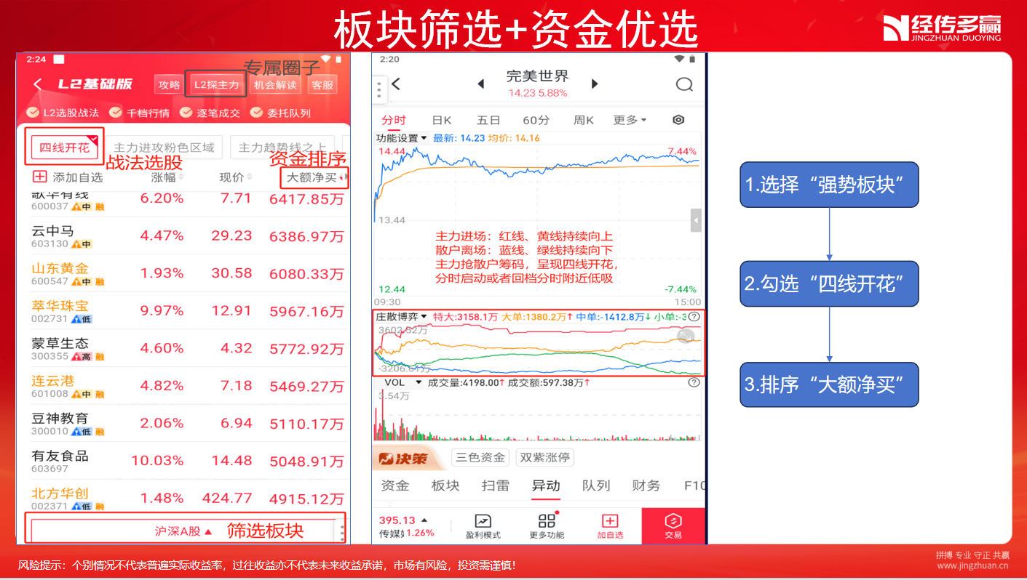This screenshot has width=1027, height=580.
Task: Tap 加自选 add to watchlist
Action: 610,526
